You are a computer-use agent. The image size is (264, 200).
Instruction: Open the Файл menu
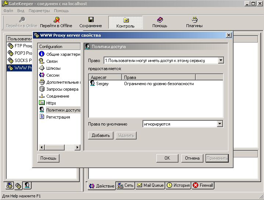8,11
